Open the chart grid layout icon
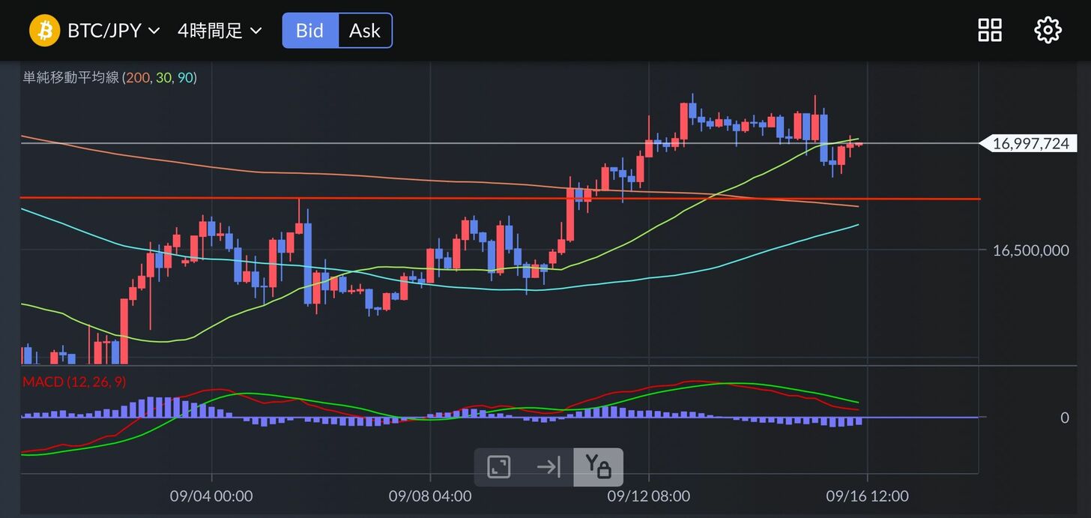The width and height of the screenshot is (1091, 518). (990, 31)
